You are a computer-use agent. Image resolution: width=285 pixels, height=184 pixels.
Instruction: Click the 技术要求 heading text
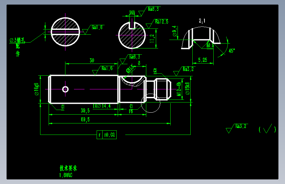[x=68, y=168]
